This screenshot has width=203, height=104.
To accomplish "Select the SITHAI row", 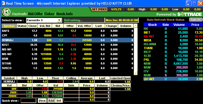I will 68,63.
